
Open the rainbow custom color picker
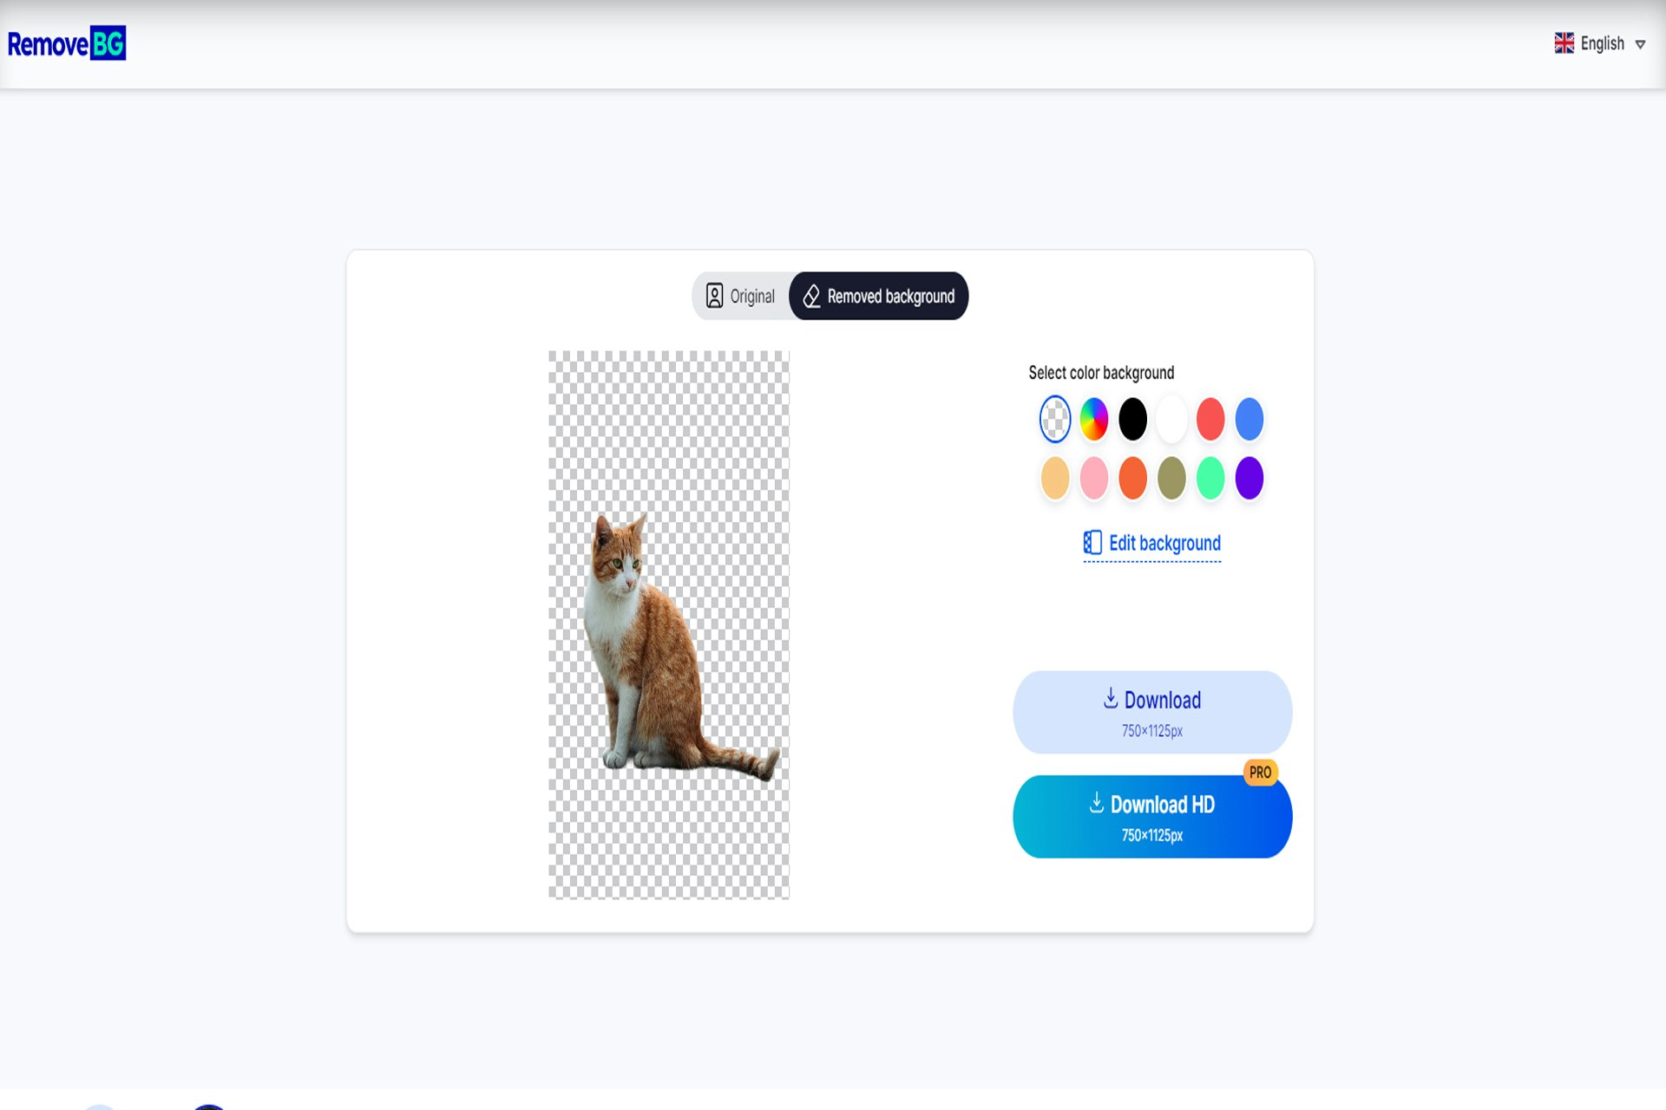[x=1094, y=420]
